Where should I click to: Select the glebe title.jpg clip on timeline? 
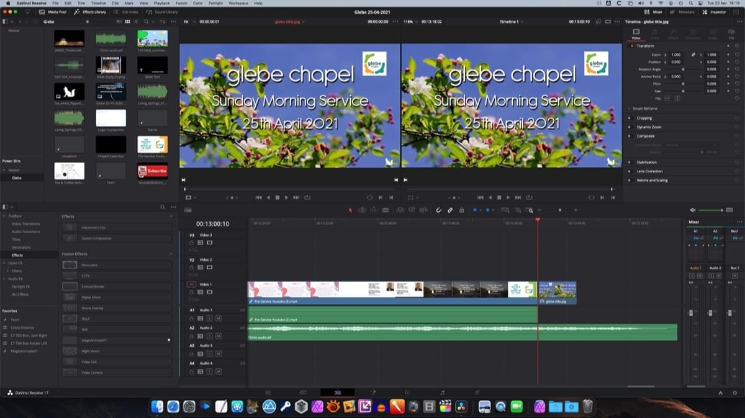[x=558, y=293]
